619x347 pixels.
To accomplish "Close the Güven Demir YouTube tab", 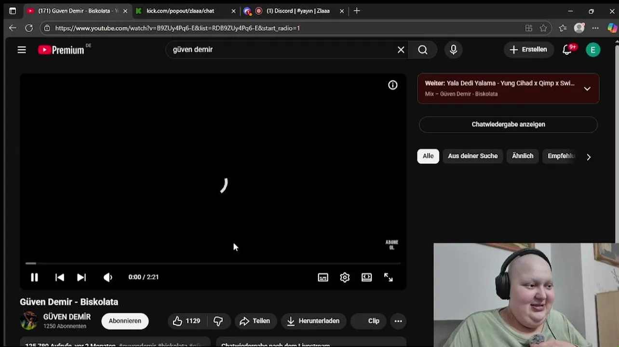I will (125, 11).
